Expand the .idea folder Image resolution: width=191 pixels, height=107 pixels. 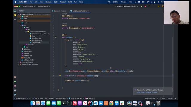pos(20,18)
